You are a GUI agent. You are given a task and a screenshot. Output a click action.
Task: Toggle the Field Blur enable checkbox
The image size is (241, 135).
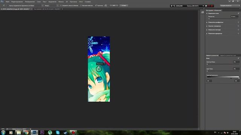[x=238, y=13]
